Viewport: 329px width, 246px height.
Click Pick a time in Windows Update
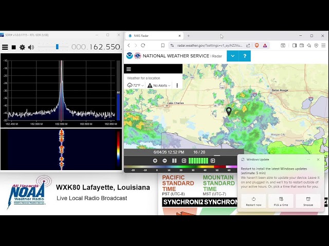coord(281,201)
